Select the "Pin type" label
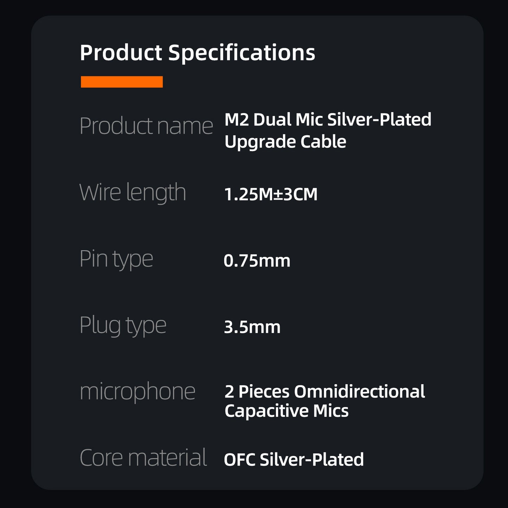 (116, 259)
